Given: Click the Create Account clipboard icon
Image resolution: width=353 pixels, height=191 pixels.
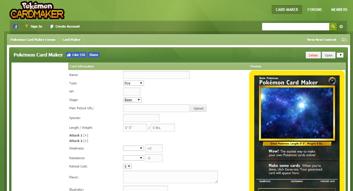Looking at the screenshot, I should point(52,26).
